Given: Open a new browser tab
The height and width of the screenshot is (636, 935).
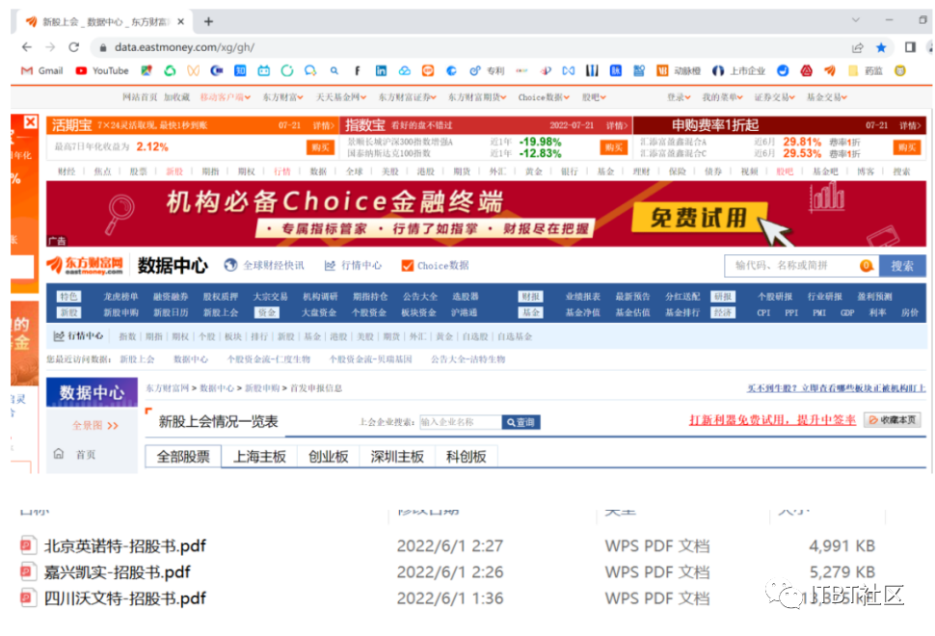Looking at the screenshot, I should point(209,21).
